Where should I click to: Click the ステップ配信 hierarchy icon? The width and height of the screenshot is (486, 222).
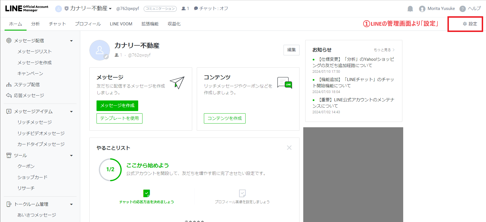point(9,85)
